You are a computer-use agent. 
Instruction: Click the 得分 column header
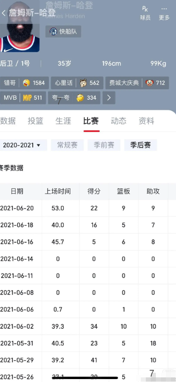[94, 192]
